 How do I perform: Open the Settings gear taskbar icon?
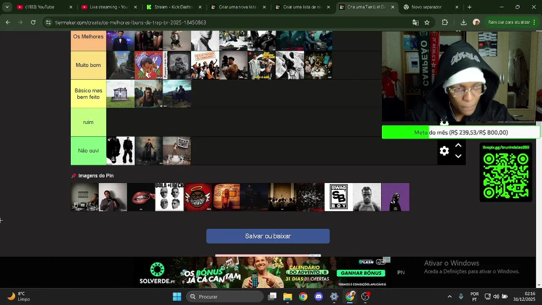coord(334,297)
